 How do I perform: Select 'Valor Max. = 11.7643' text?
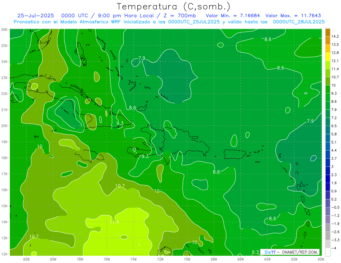(293, 16)
